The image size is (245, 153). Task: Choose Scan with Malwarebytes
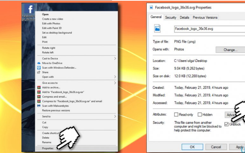(x=55, y=106)
